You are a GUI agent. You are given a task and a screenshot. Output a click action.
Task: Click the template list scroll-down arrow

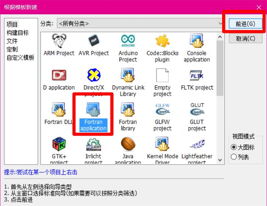[x=220, y=160]
